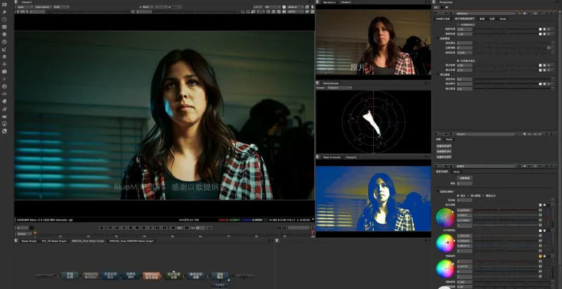562x289 pixels.
Task: Stop playback in the viewer
Action: 137,228
